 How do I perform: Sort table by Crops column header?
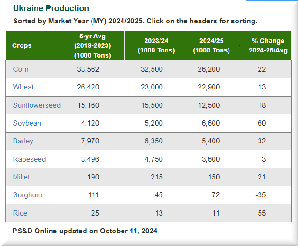tap(22, 46)
